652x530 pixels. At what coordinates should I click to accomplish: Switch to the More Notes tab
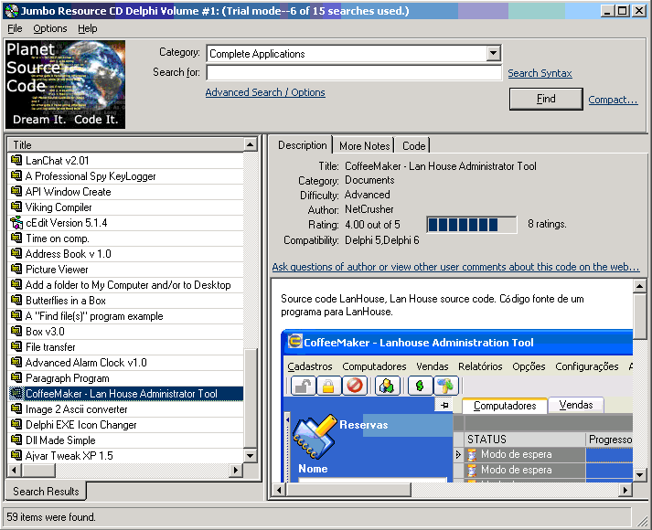click(x=364, y=146)
